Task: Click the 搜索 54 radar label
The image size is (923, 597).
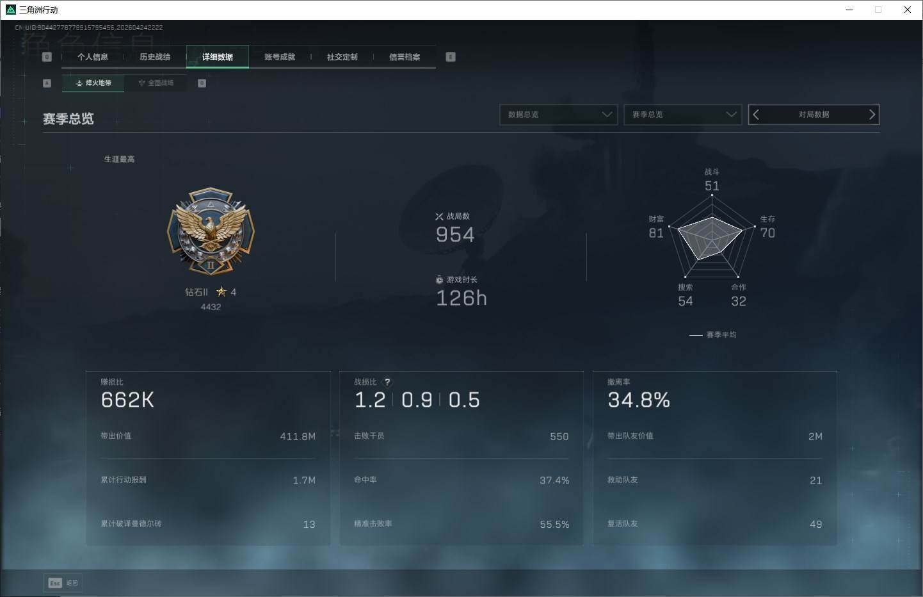Action: [x=686, y=295]
